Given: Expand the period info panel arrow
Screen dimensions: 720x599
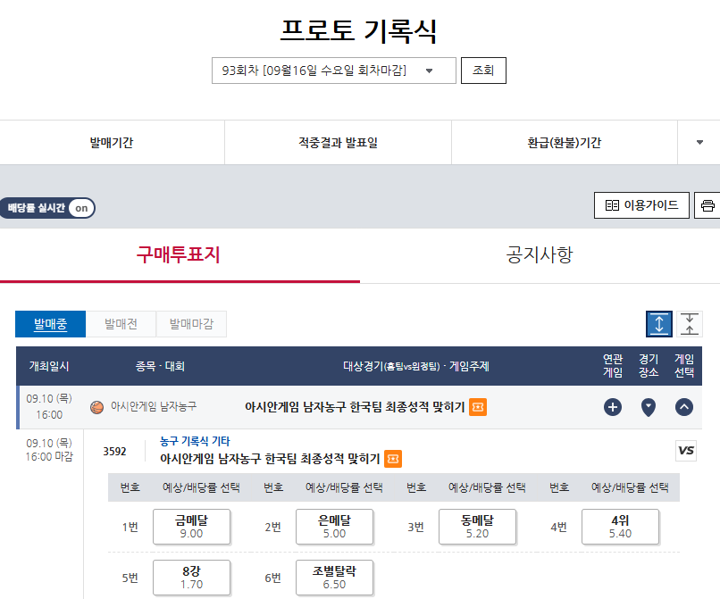Looking at the screenshot, I should (x=699, y=142).
